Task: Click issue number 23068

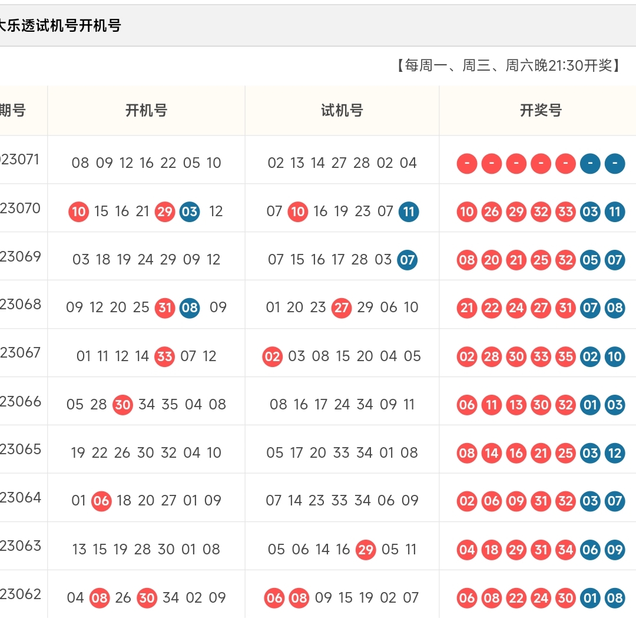Action: (x=20, y=305)
